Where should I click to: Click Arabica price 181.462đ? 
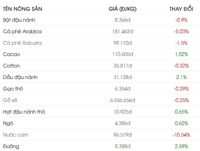point(123,32)
